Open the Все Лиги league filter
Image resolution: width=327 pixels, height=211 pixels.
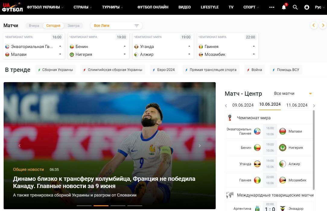(116, 26)
